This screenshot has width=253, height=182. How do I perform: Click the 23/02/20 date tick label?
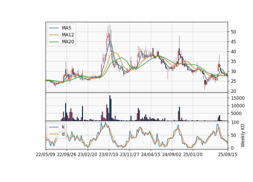[87, 155]
